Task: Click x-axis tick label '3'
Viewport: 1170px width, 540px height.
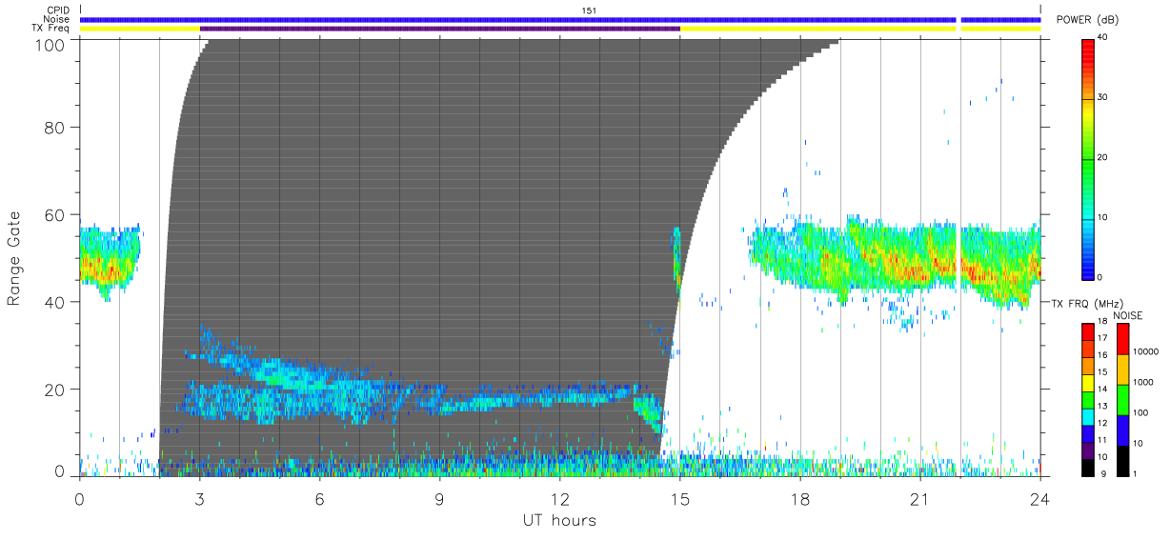Action: (199, 499)
